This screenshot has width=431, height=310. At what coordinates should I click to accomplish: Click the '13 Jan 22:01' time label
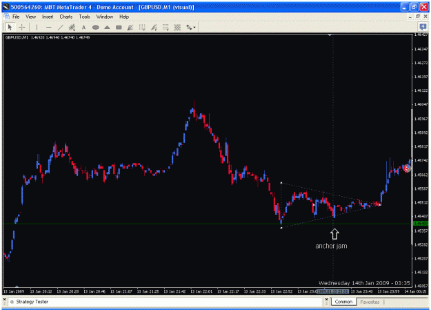click(x=201, y=291)
